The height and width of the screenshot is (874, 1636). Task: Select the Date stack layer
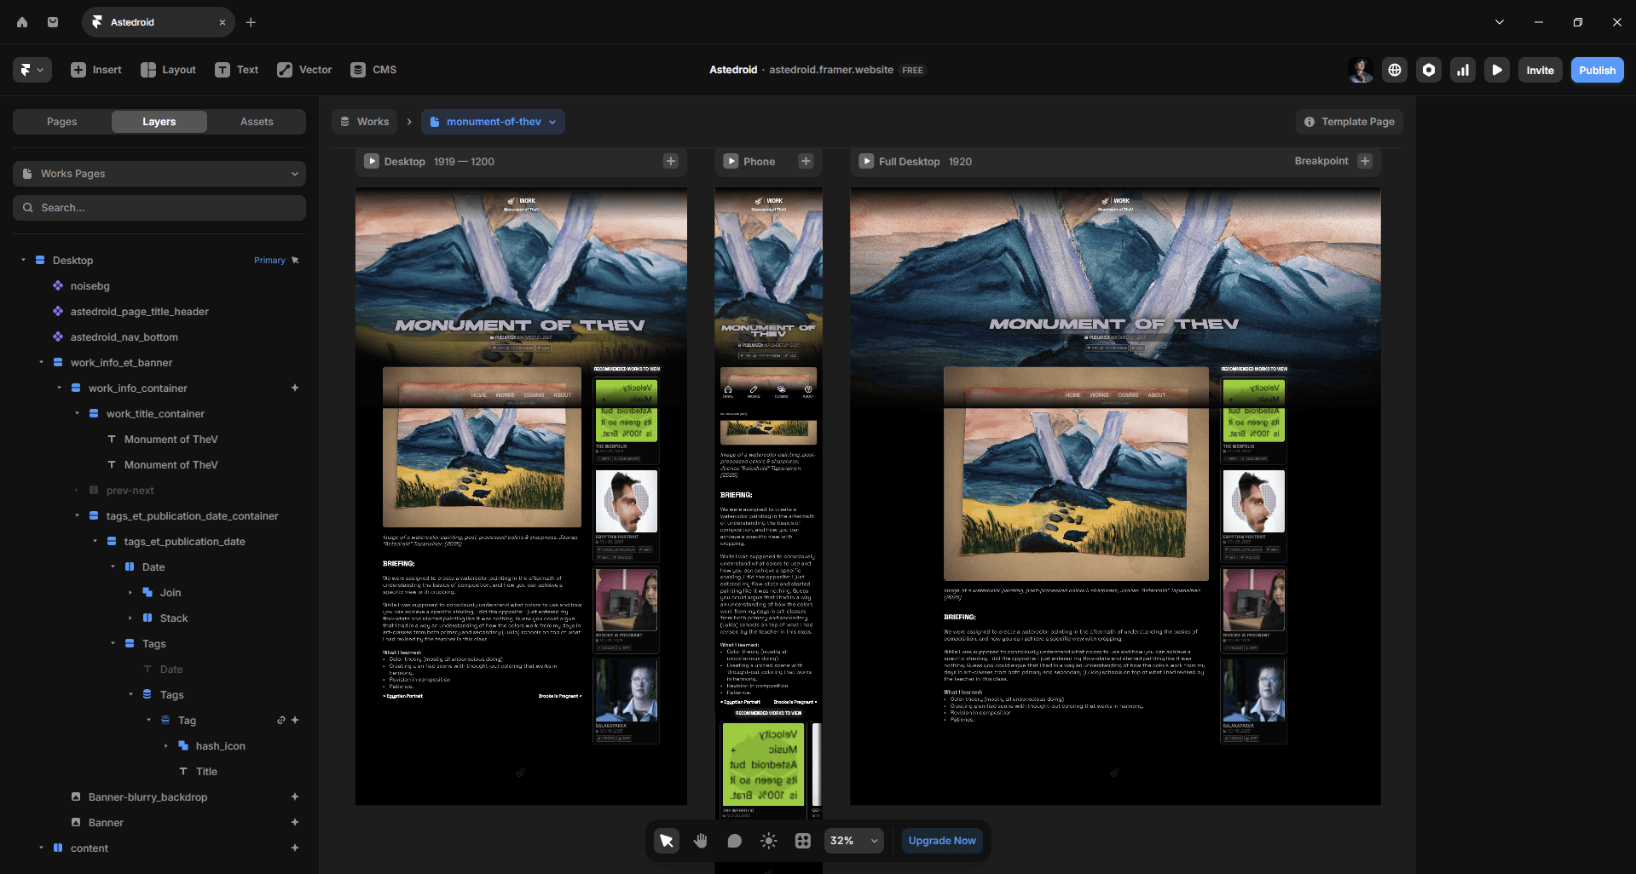(x=153, y=567)
